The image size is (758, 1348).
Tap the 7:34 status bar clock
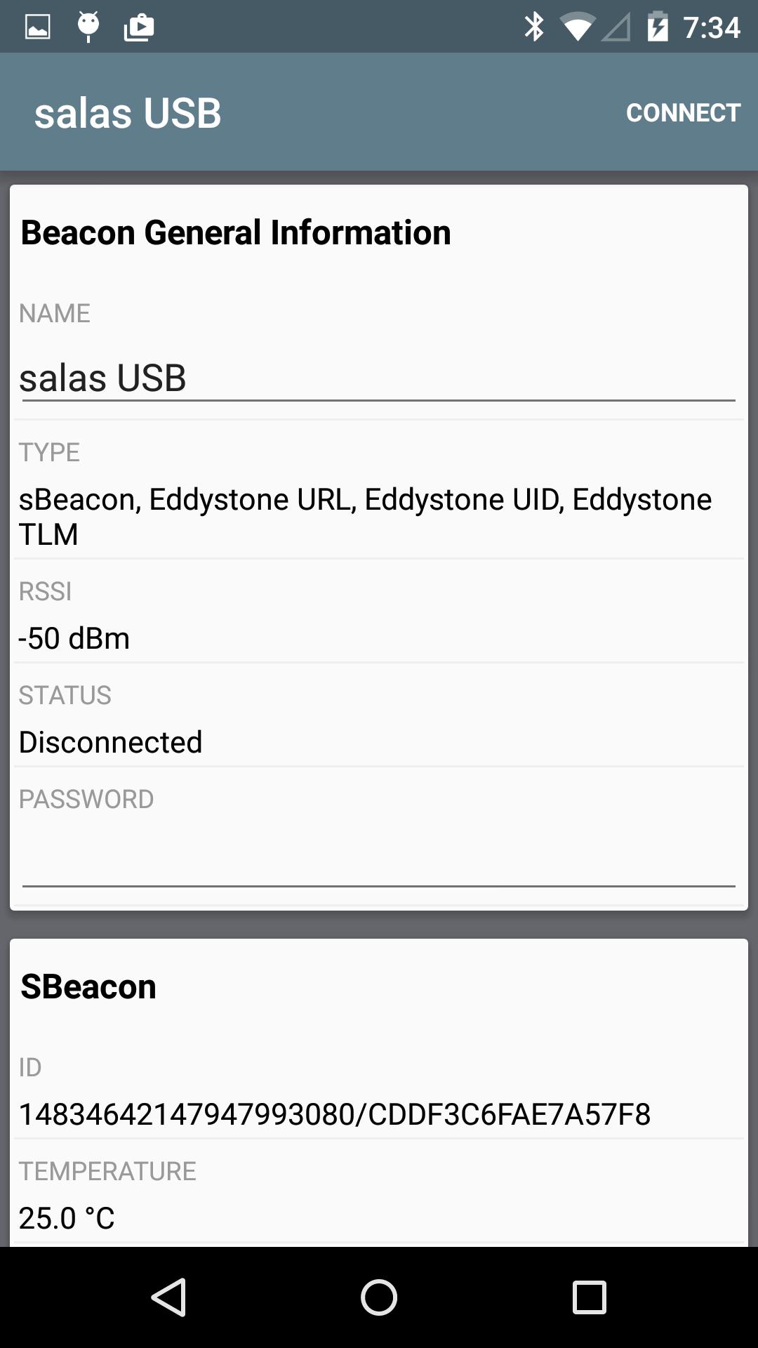pyautogui.click(x=712, y=27)
